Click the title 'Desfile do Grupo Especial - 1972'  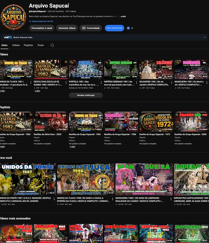pos(155,134)
